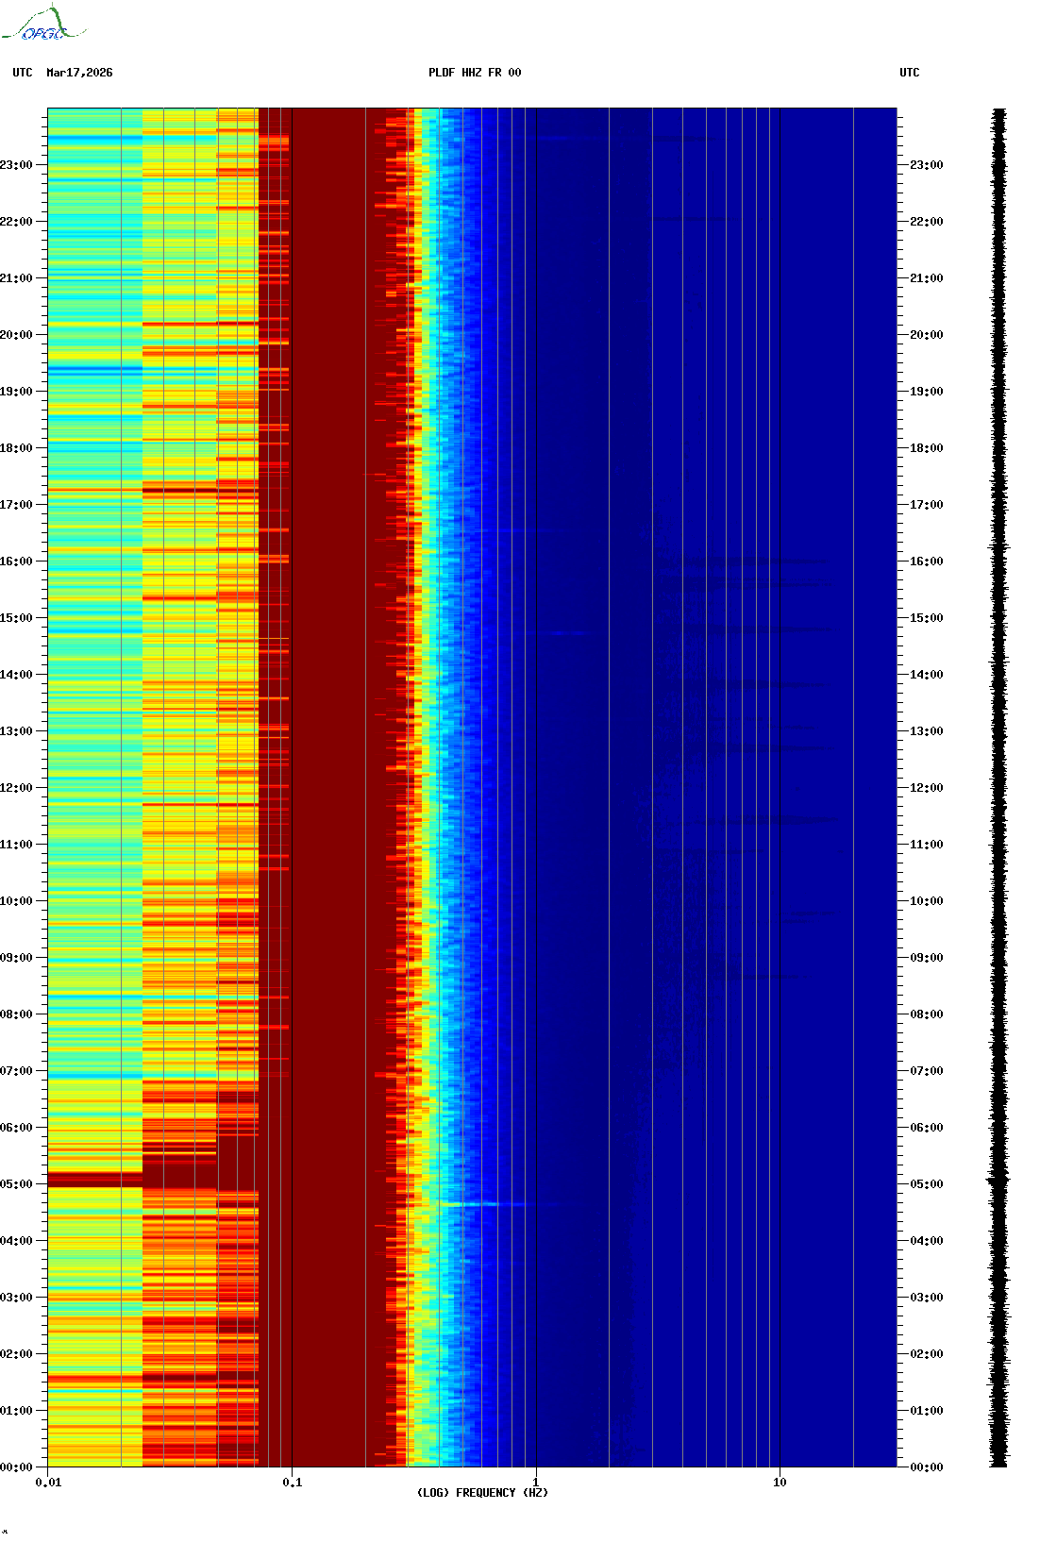The height and width of the screenshot is (1542, 1040).
Task: Select the station title PLDF HHZ FR 00
Action: point(475,73)
